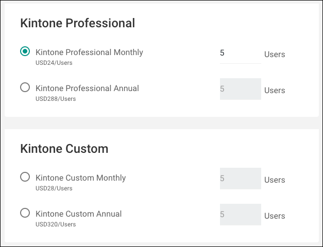Pick the Kintone Custom Annual radio button
Image resolution: width=323 pixels, height=247 pixels.
[x=25, y=213]
